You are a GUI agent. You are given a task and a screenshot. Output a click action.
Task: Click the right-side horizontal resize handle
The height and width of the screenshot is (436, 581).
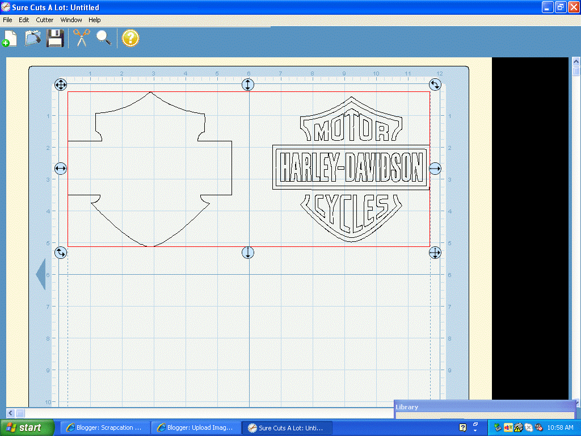[435, 169]
